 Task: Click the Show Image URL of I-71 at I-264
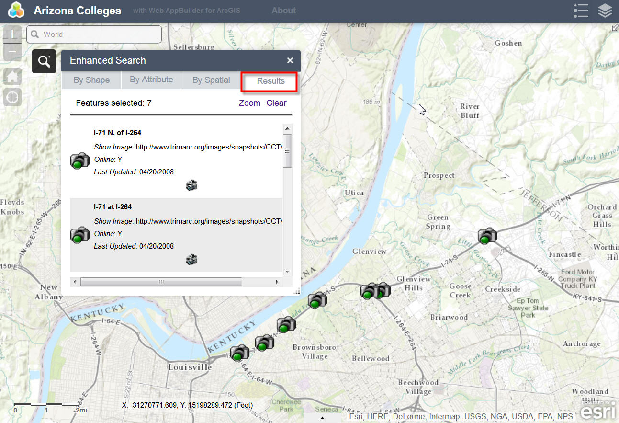(x=209, y=221)
